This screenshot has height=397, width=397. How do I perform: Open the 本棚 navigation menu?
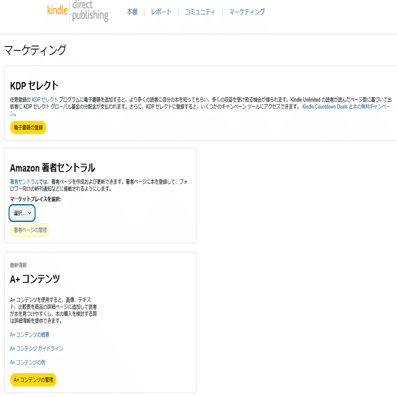[132, 12]
